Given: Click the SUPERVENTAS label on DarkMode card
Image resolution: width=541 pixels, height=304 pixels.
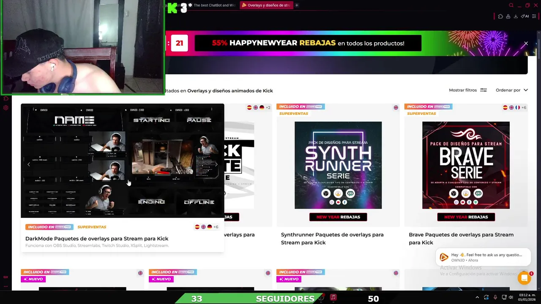Looking at the screenshot, I should coord(92,227).
